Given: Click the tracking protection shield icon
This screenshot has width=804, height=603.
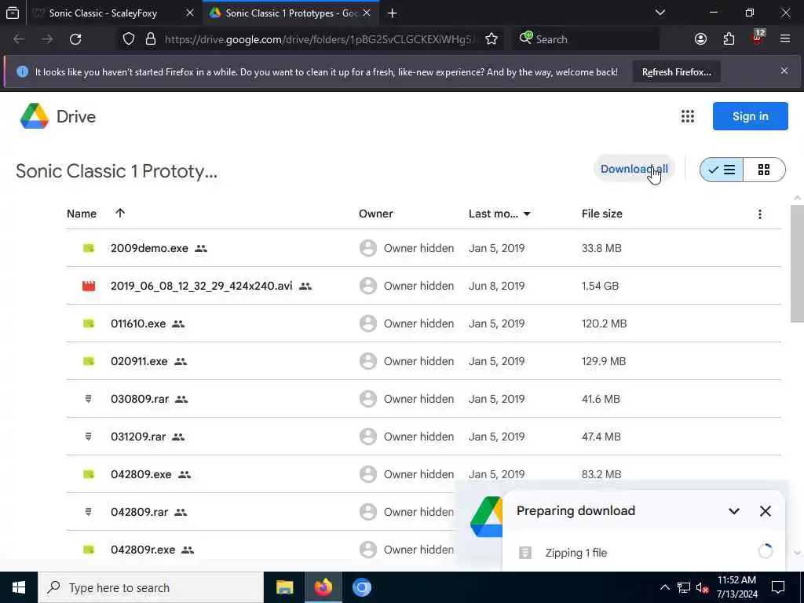Looking at the screenshot, I should (x=129, y=39).
